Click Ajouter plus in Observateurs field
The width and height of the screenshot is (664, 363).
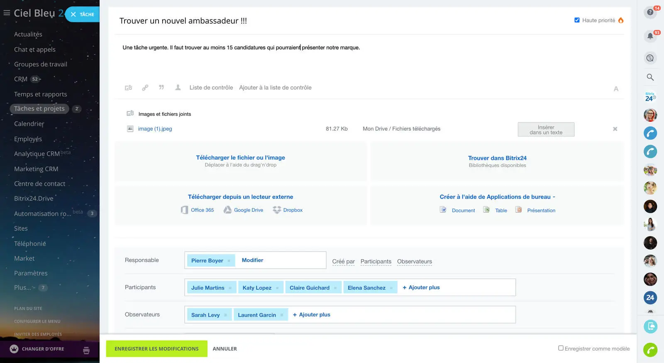(x=312, y=315)
